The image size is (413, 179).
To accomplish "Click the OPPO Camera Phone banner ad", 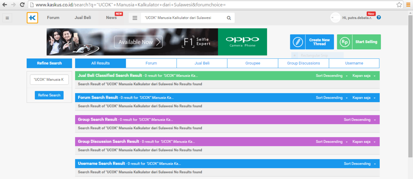I will [x=157, y=42].
